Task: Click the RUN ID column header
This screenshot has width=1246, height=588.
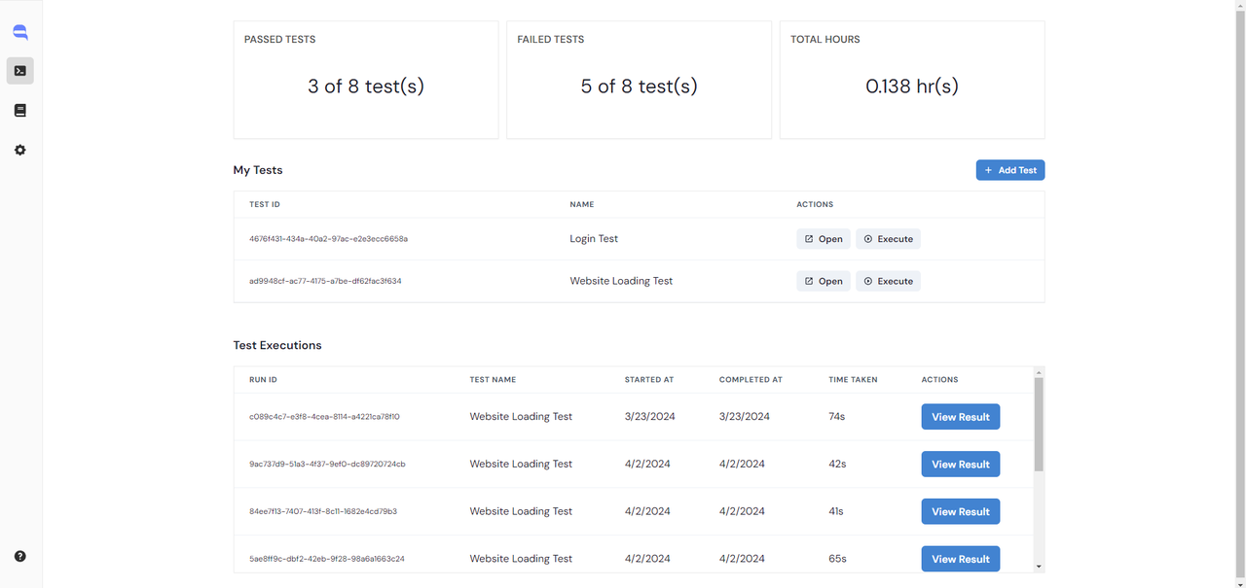Action: 263,380
